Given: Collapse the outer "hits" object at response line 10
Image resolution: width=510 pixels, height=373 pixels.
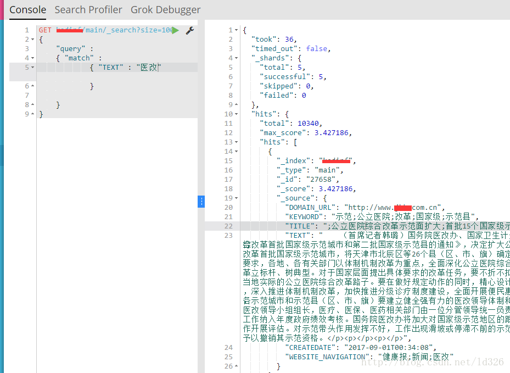Looking at the screenshot, I should [237, 114].
